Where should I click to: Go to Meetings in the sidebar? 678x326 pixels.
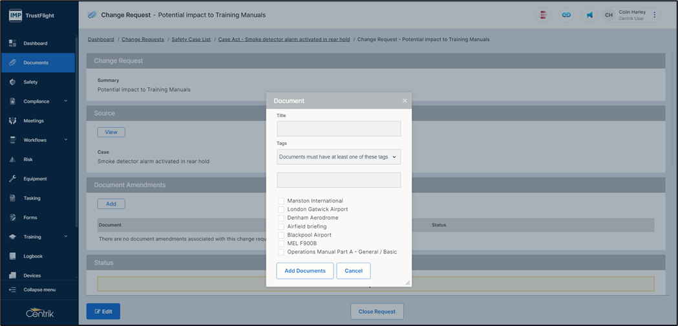tap(34, 121)
